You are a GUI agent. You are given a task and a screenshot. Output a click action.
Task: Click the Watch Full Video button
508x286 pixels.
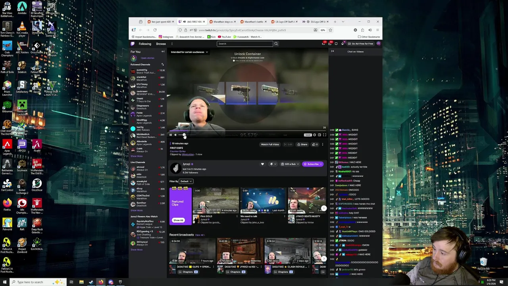(270, 145)
